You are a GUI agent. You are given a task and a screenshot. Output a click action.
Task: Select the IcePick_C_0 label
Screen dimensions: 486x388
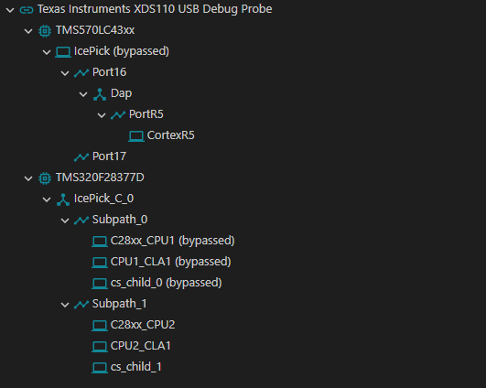tap(103, 199)
